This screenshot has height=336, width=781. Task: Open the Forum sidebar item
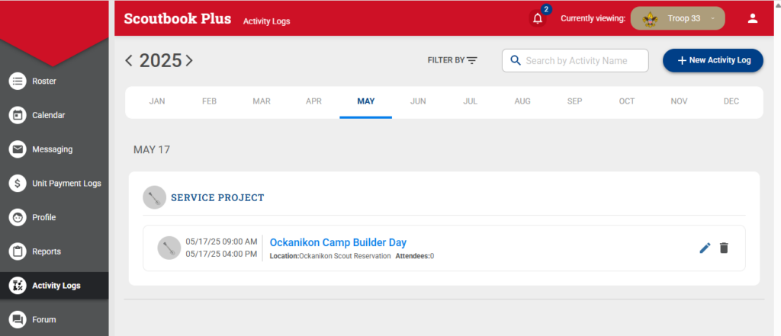pos(43,319)
